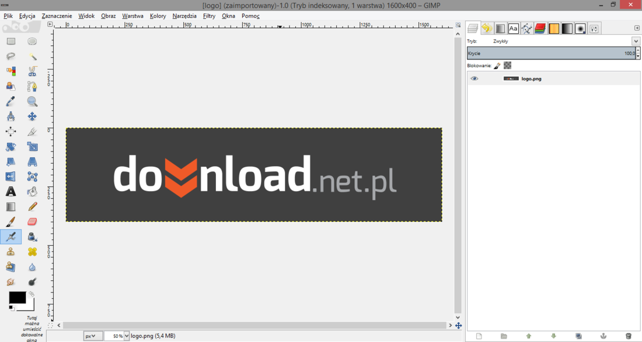Open the dock tab configuration menu arrow
The image size is (642, 342).
point(637,28)
